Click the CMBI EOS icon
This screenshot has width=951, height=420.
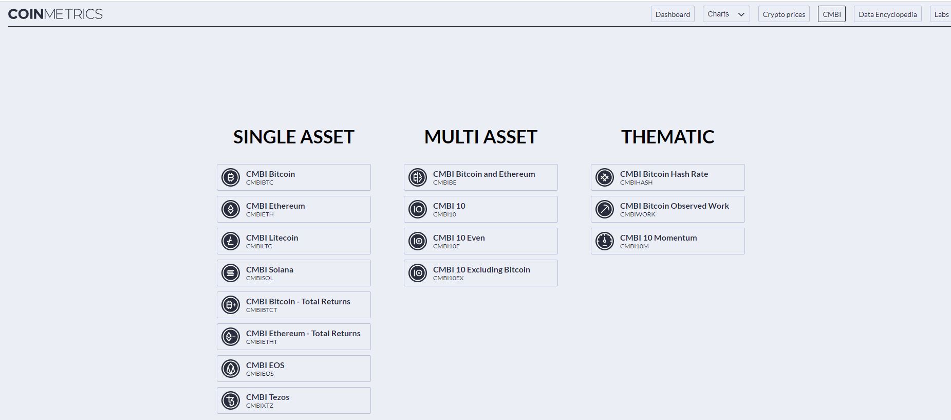(x=231, y=369)
